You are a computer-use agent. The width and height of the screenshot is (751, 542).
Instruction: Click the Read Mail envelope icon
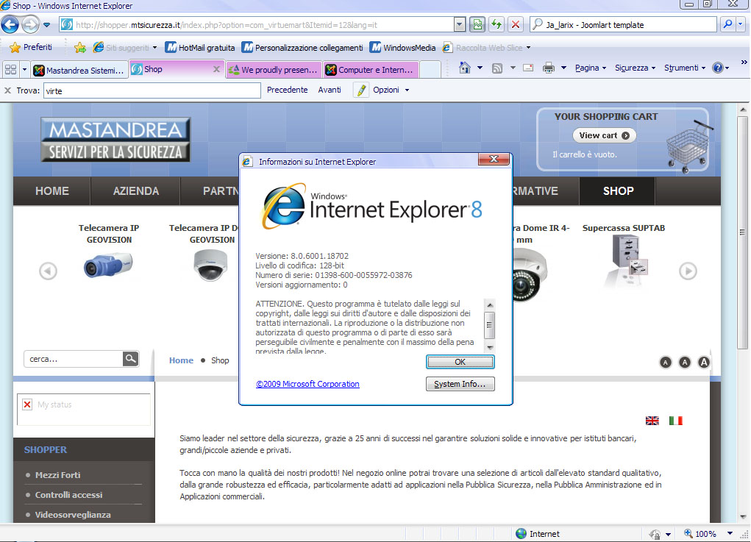tap(528, 68)
